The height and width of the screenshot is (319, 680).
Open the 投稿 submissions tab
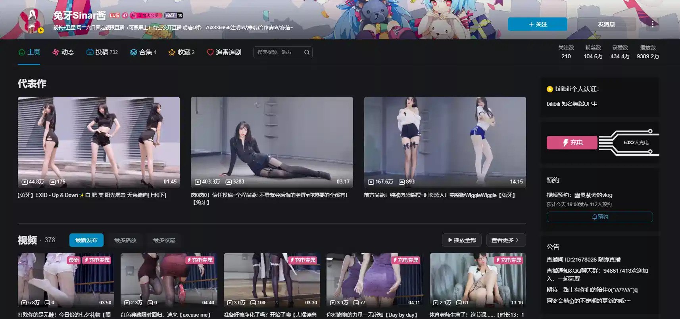[x=102, y=52]
